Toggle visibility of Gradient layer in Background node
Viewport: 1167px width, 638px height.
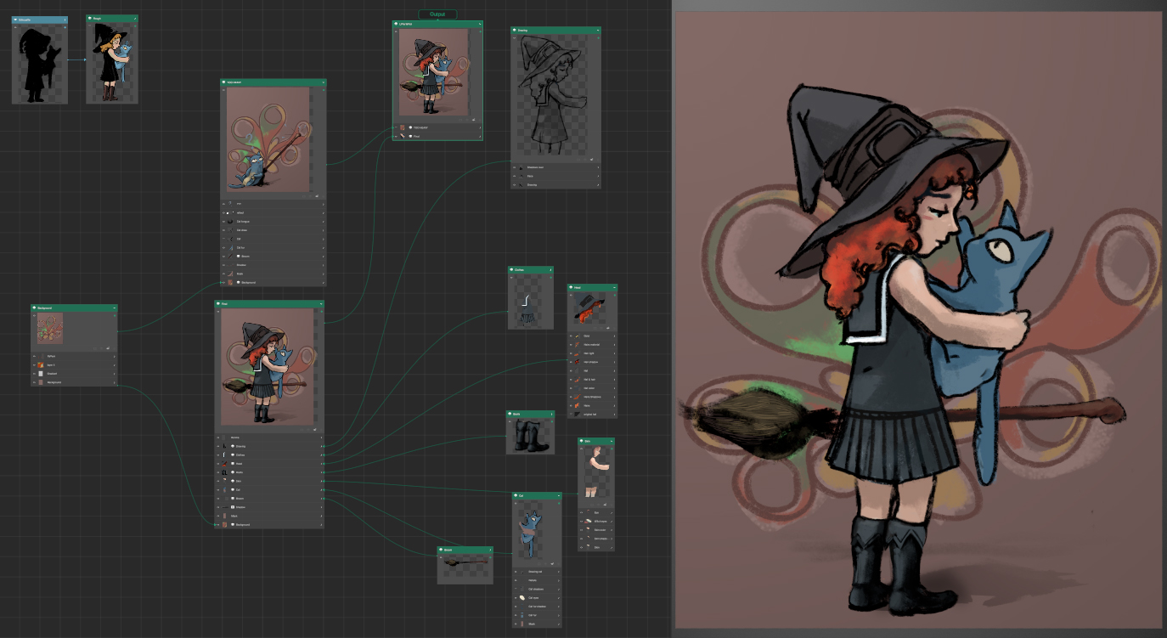(34, 374)
